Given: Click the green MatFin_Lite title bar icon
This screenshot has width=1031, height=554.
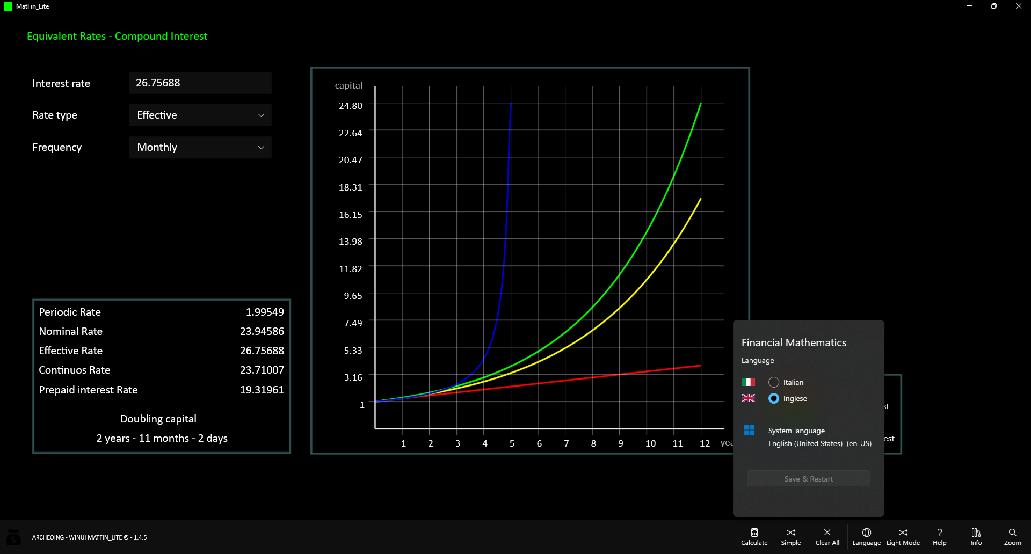Looking at the screenshot, I should (x=8, y=6).
